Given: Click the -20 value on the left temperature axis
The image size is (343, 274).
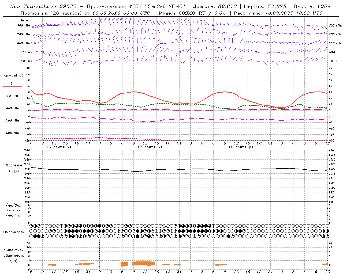Looking at the screenshot, I should click(x=27, y=140).
